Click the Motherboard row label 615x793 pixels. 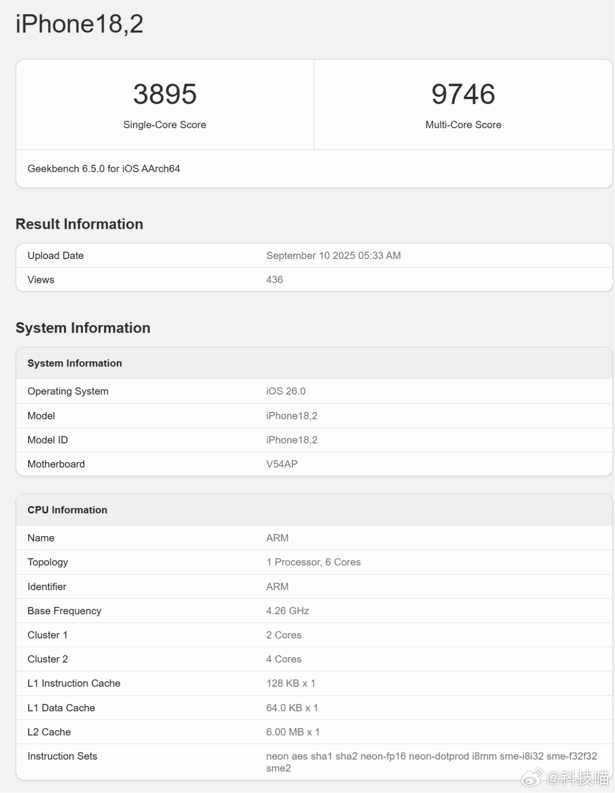coord(56,464)
